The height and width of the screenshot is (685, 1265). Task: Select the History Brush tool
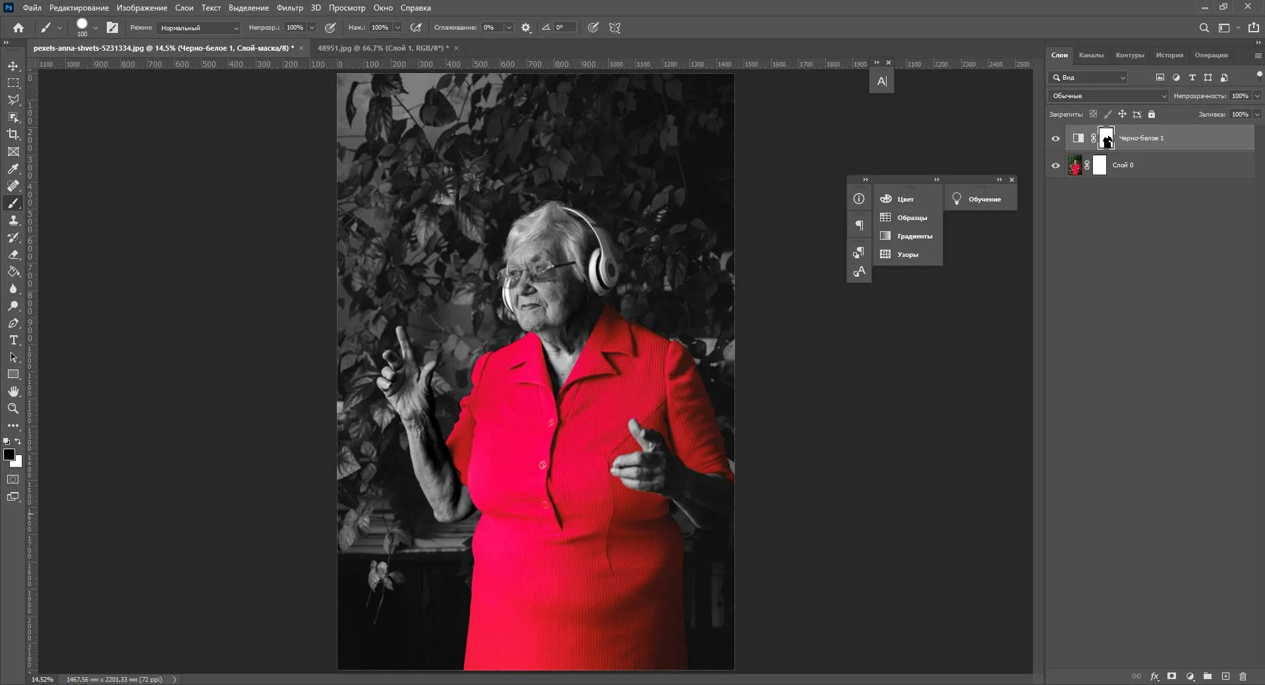click(13, 237)
